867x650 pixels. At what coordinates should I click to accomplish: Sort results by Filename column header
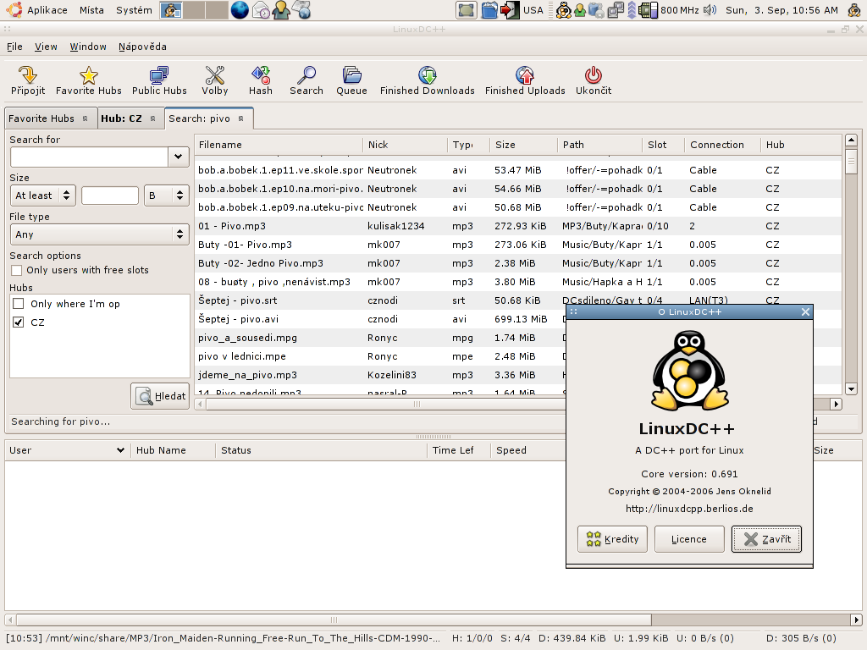click(x=279, y=145)
